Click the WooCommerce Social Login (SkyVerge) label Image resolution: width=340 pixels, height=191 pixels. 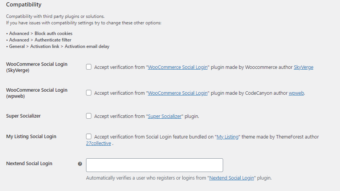[37, 67]
